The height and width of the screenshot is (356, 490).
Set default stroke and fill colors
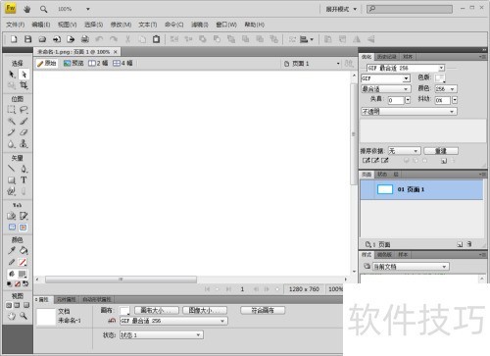pos(9,284)
